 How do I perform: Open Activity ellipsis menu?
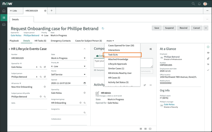click(151, 85)
